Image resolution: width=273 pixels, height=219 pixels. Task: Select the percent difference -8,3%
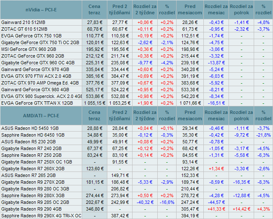263,182
